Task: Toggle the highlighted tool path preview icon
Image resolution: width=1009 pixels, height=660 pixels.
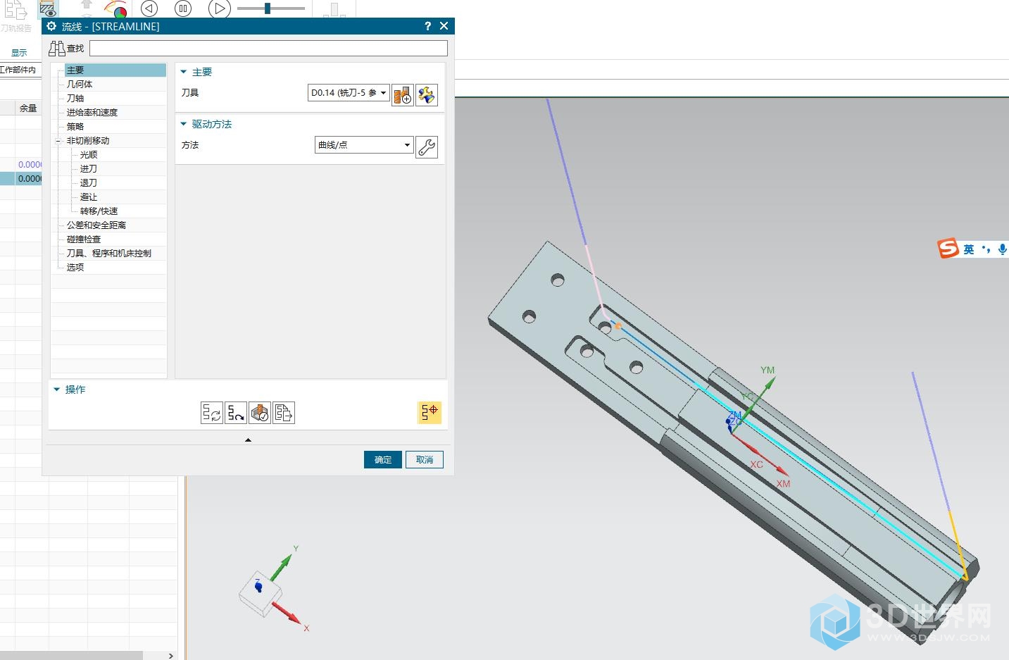Action: point(430,413)
